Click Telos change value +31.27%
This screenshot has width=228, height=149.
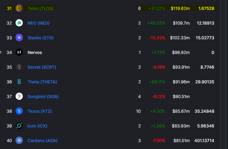click(x=157, y=8)
